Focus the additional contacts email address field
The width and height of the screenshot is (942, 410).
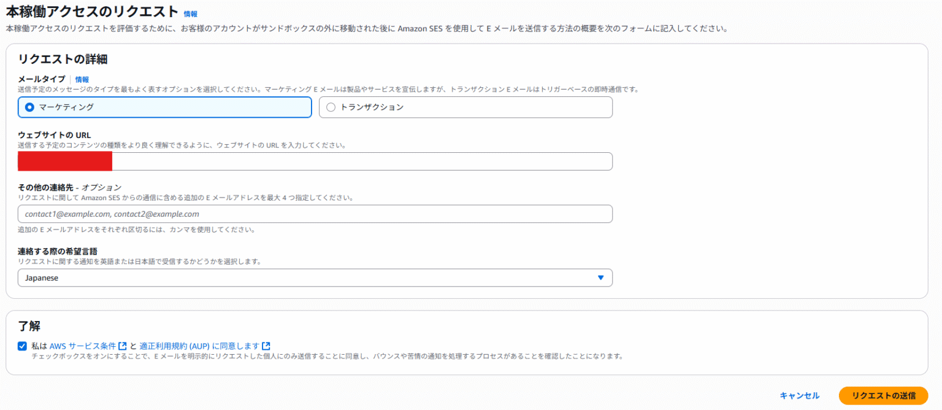pyautogui.click(x=315, y=214)
